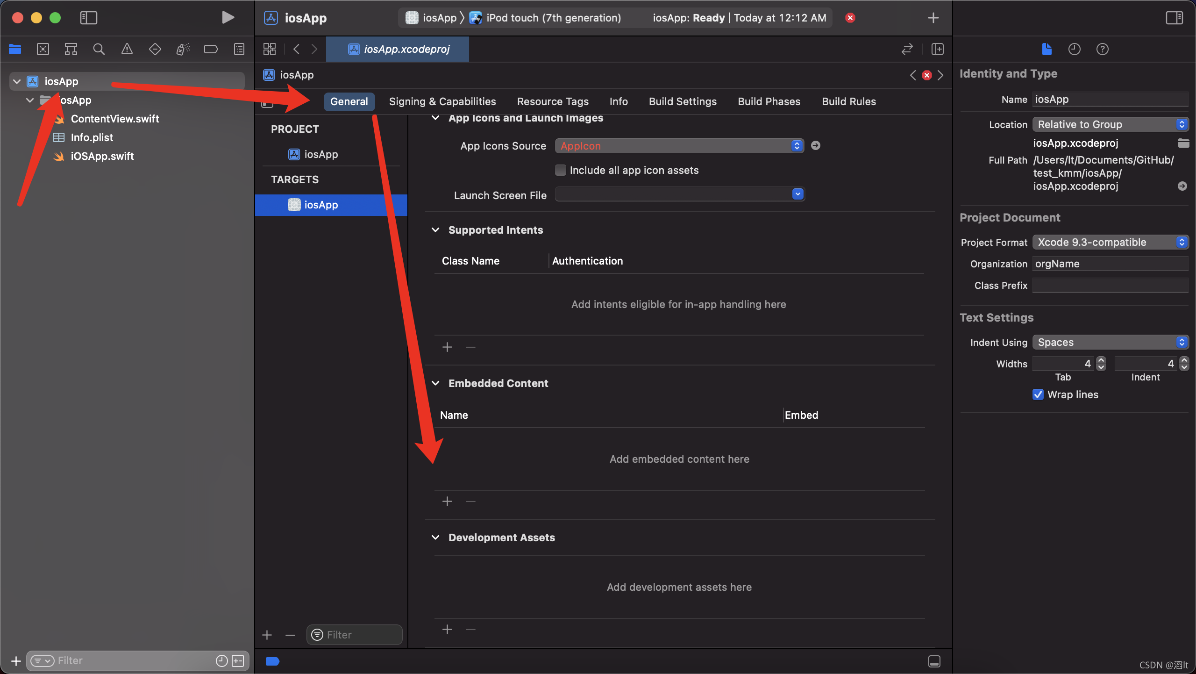Toggle the Wrap lines checkbox
Screen dimensions: 1196x674
coord(1038,394)
